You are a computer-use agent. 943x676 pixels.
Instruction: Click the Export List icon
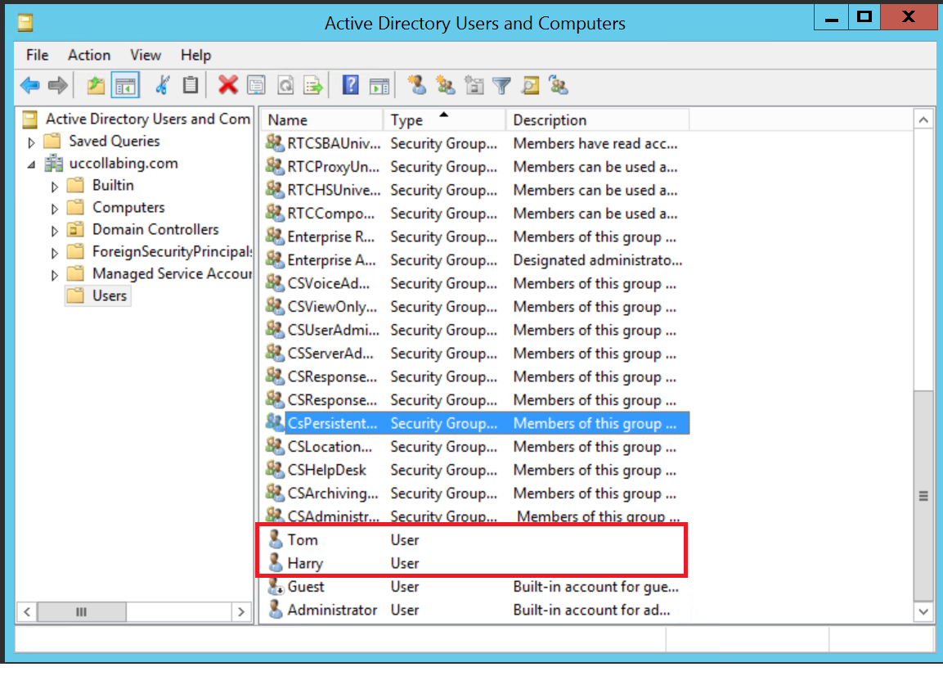[x=313, y=85]
